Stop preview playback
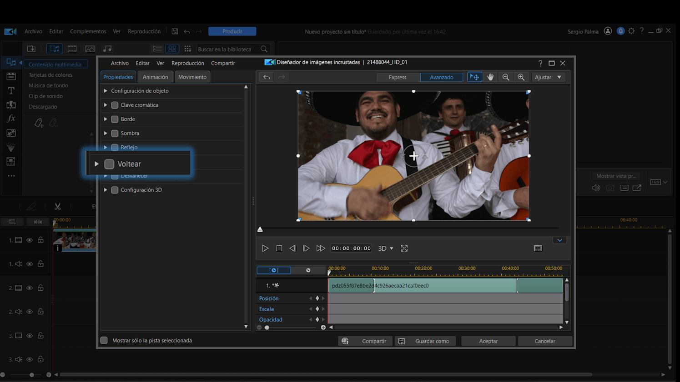 tap(279, 248)
